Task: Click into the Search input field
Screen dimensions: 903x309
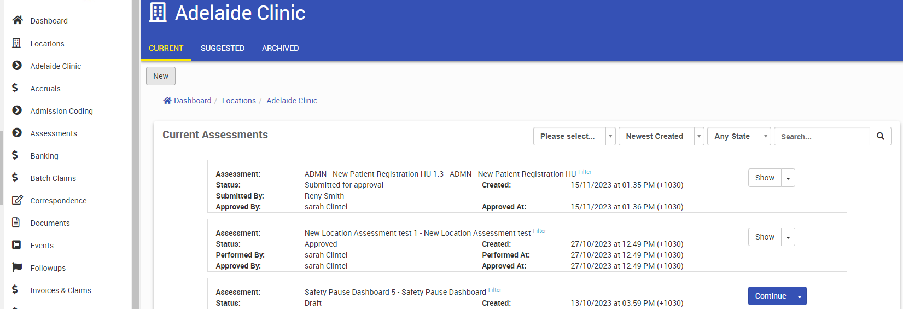Action: [x=822, y=136]
